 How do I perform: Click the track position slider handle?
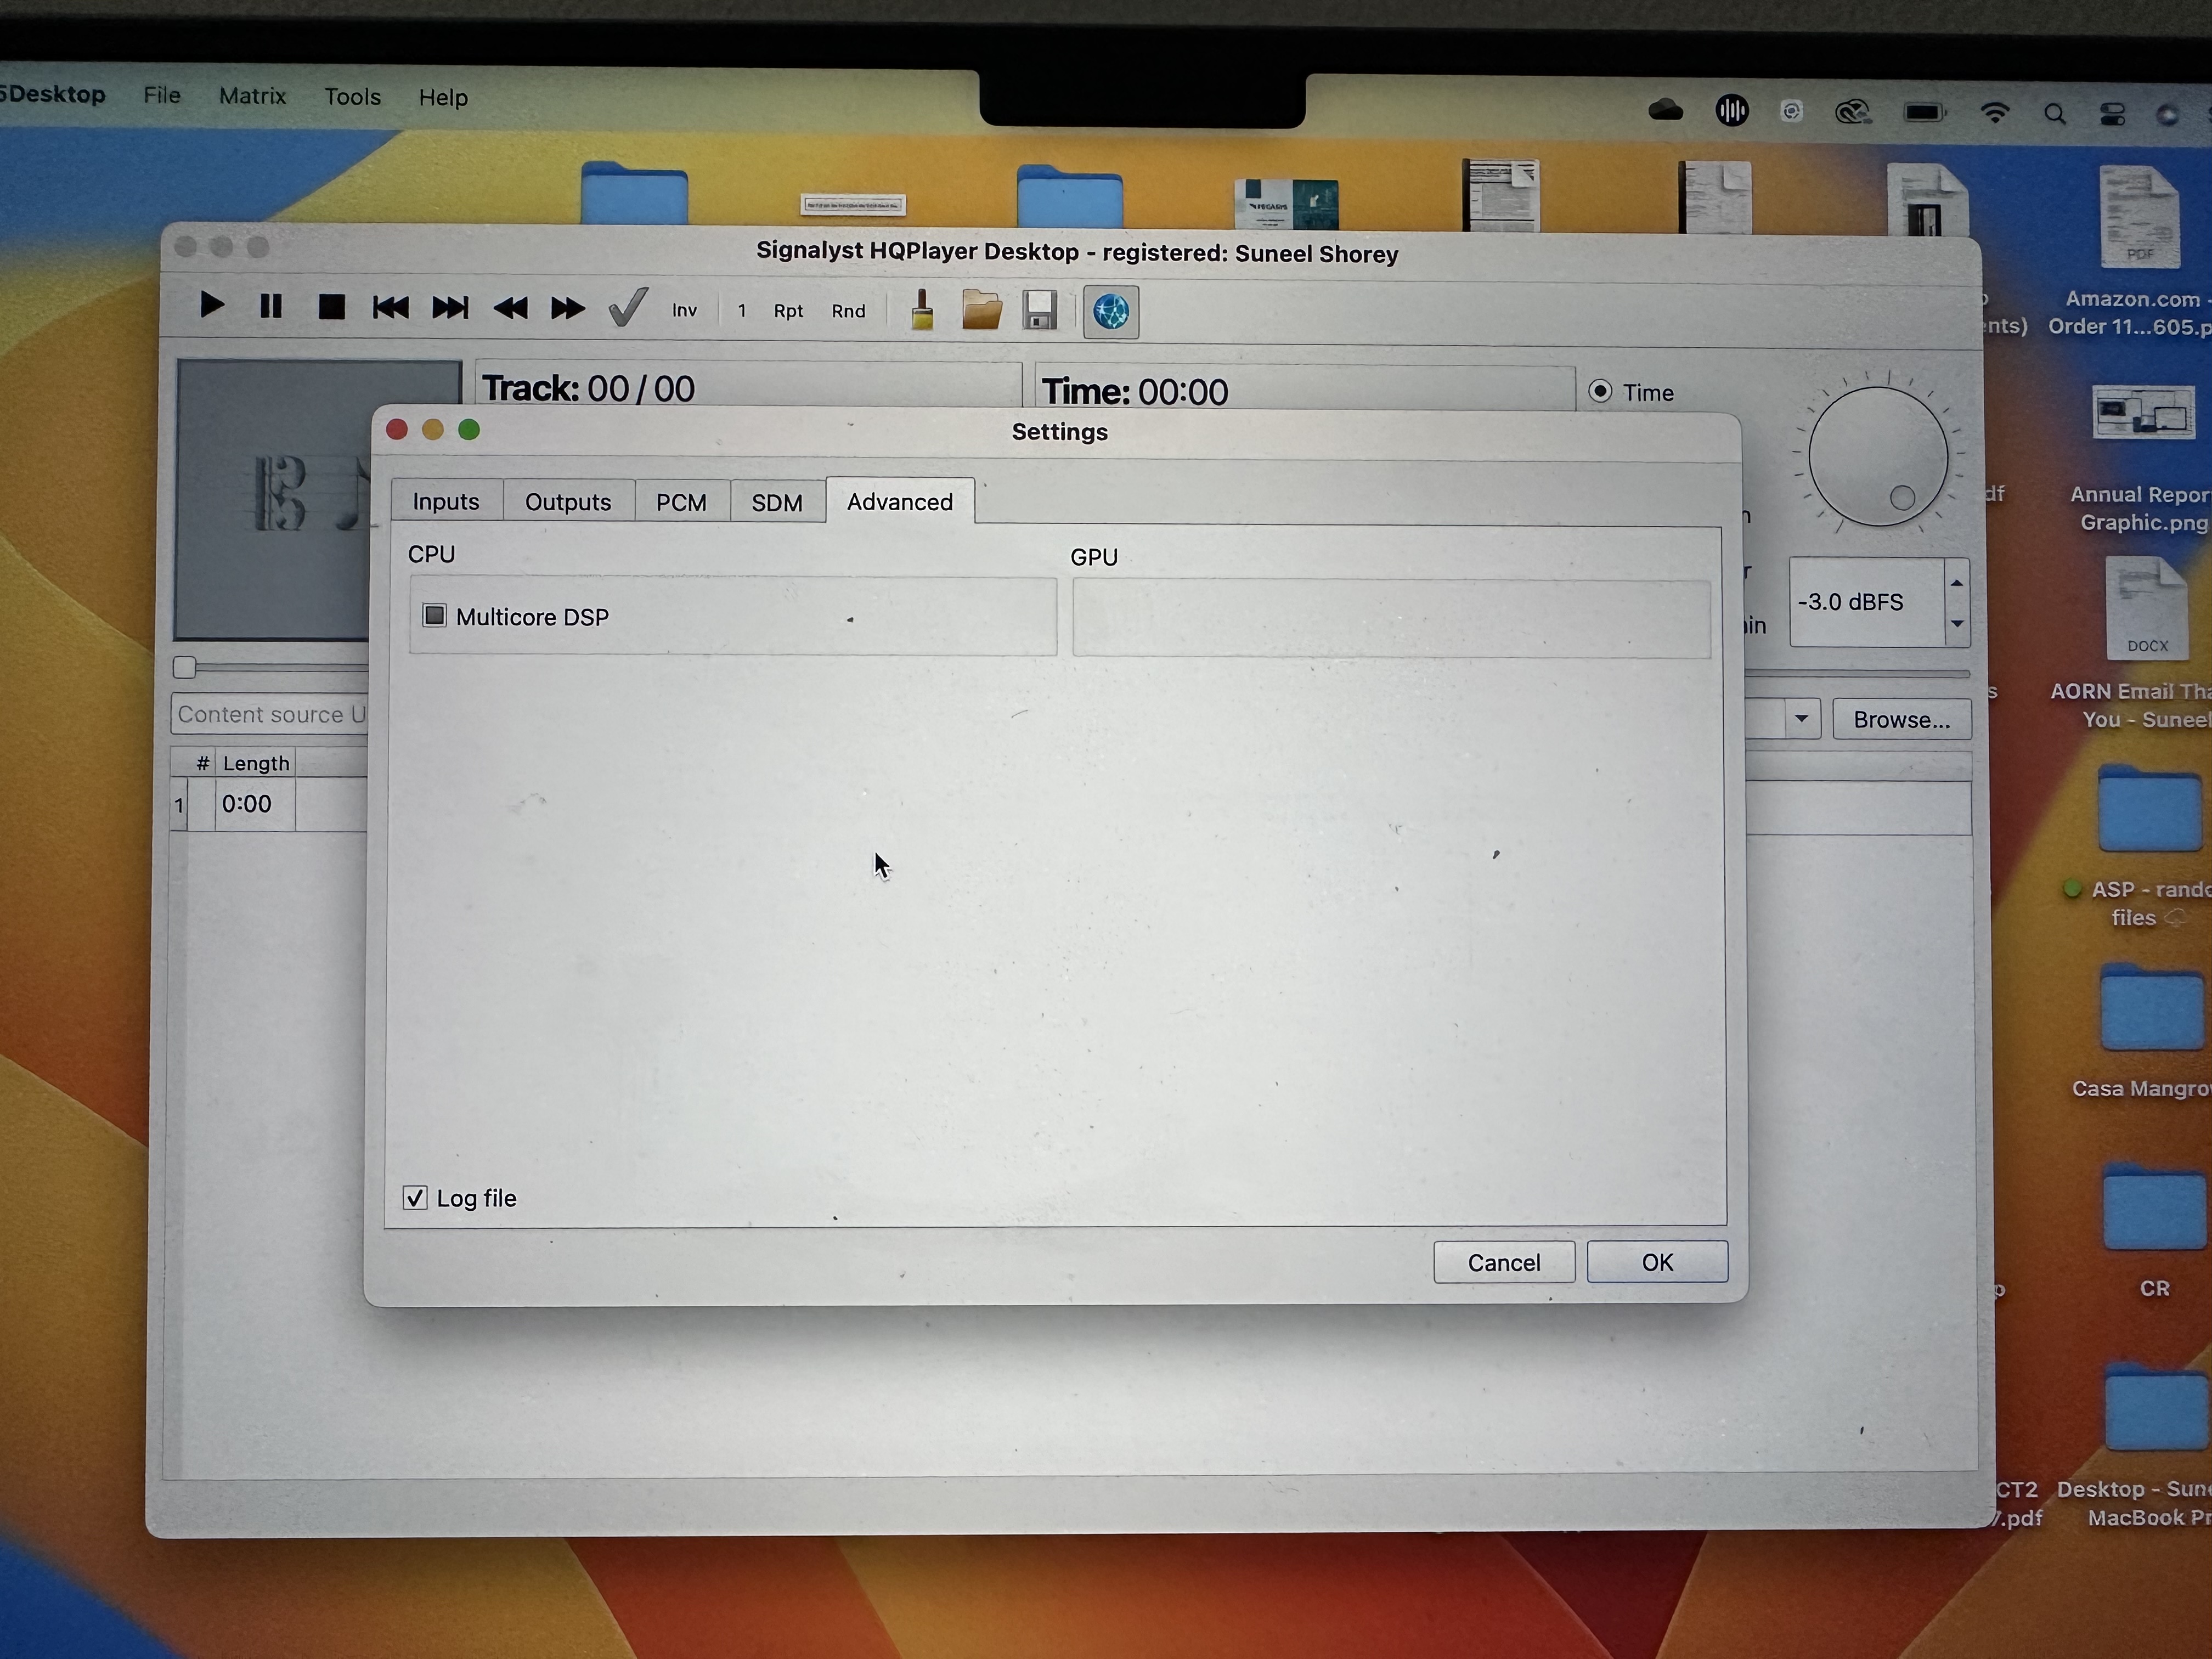pyautogui.click(x=184, y=667)
